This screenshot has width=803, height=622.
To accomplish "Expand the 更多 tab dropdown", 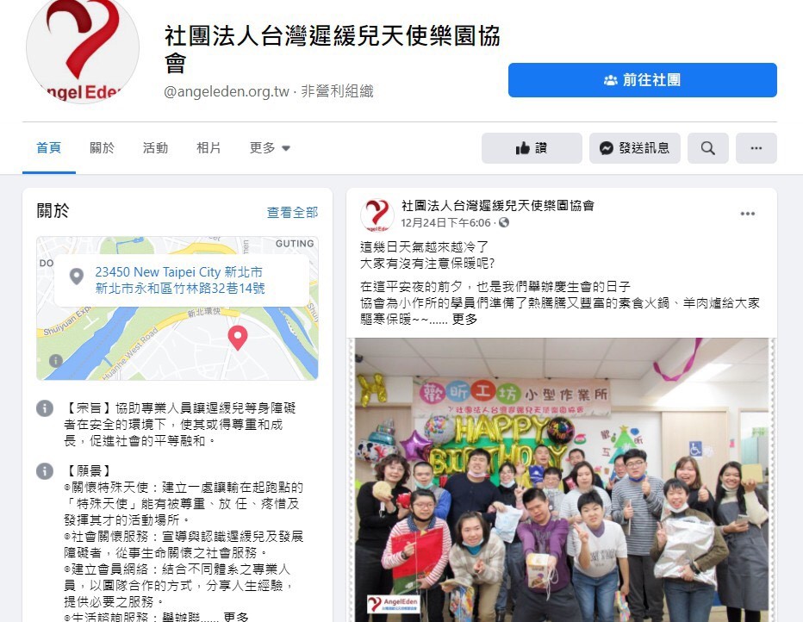I will coord(270,148).
